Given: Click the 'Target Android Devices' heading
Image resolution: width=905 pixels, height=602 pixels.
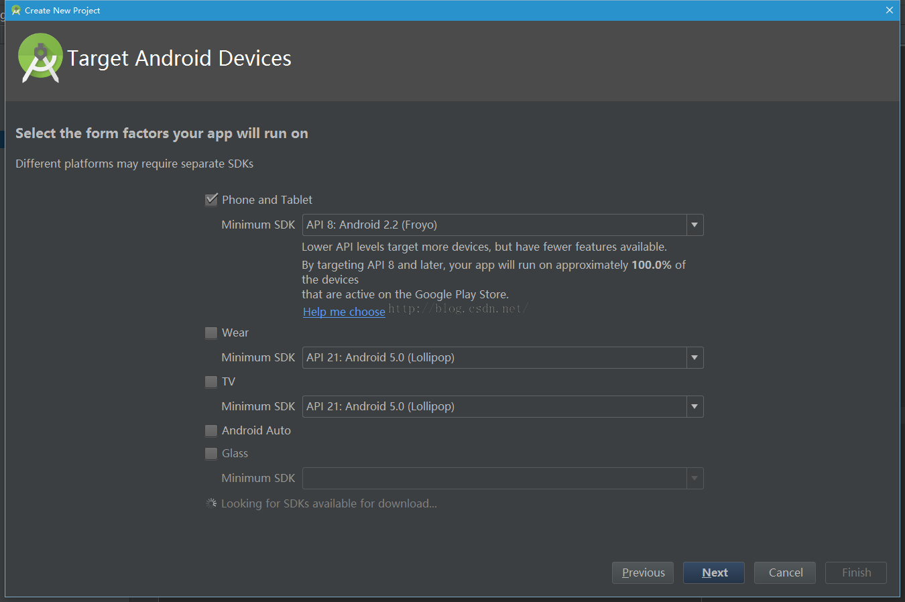Looking at the screenshot, I should 179,58.
